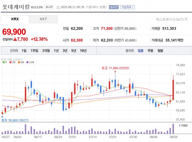Click the 한국거래소(KRX) chart label
192x142 pixels.
tap(12, 59)
